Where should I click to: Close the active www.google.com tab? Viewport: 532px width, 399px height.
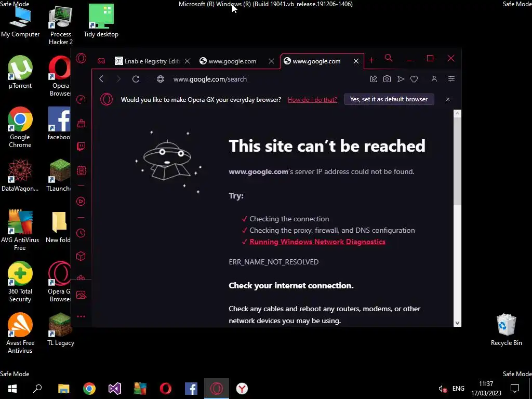click(356, 61)
